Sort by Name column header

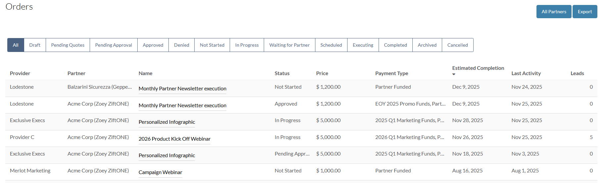coord(146,73)
